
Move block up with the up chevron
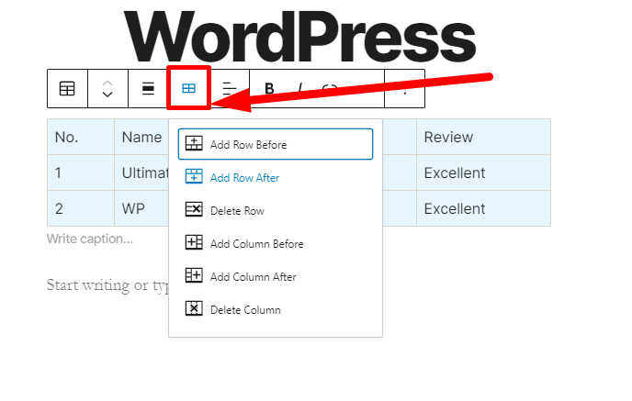(x=107, y=83)
